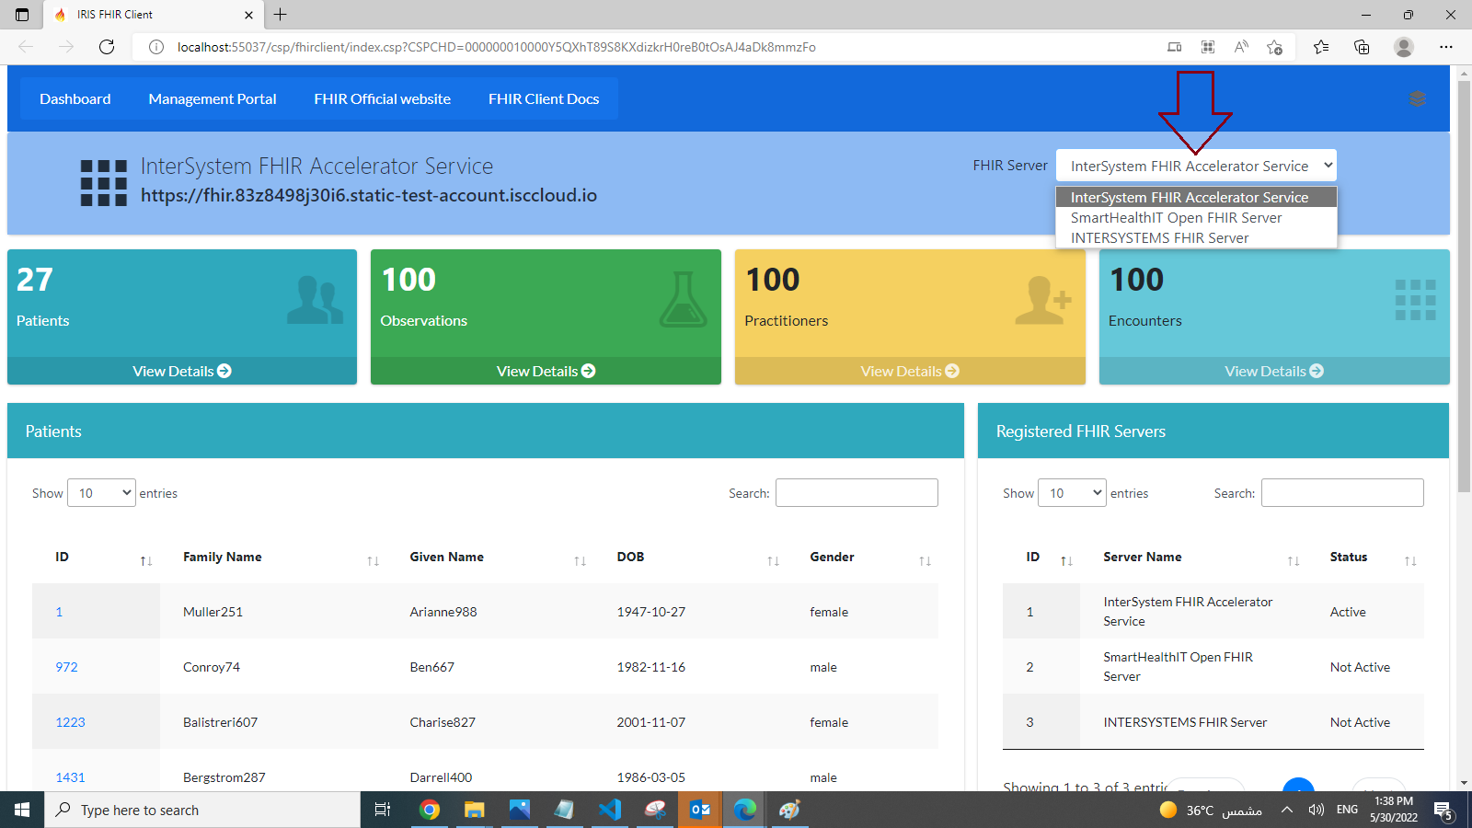Open Management Portal nav item
The image size is (1472, 828).
[x=213, y=98]
